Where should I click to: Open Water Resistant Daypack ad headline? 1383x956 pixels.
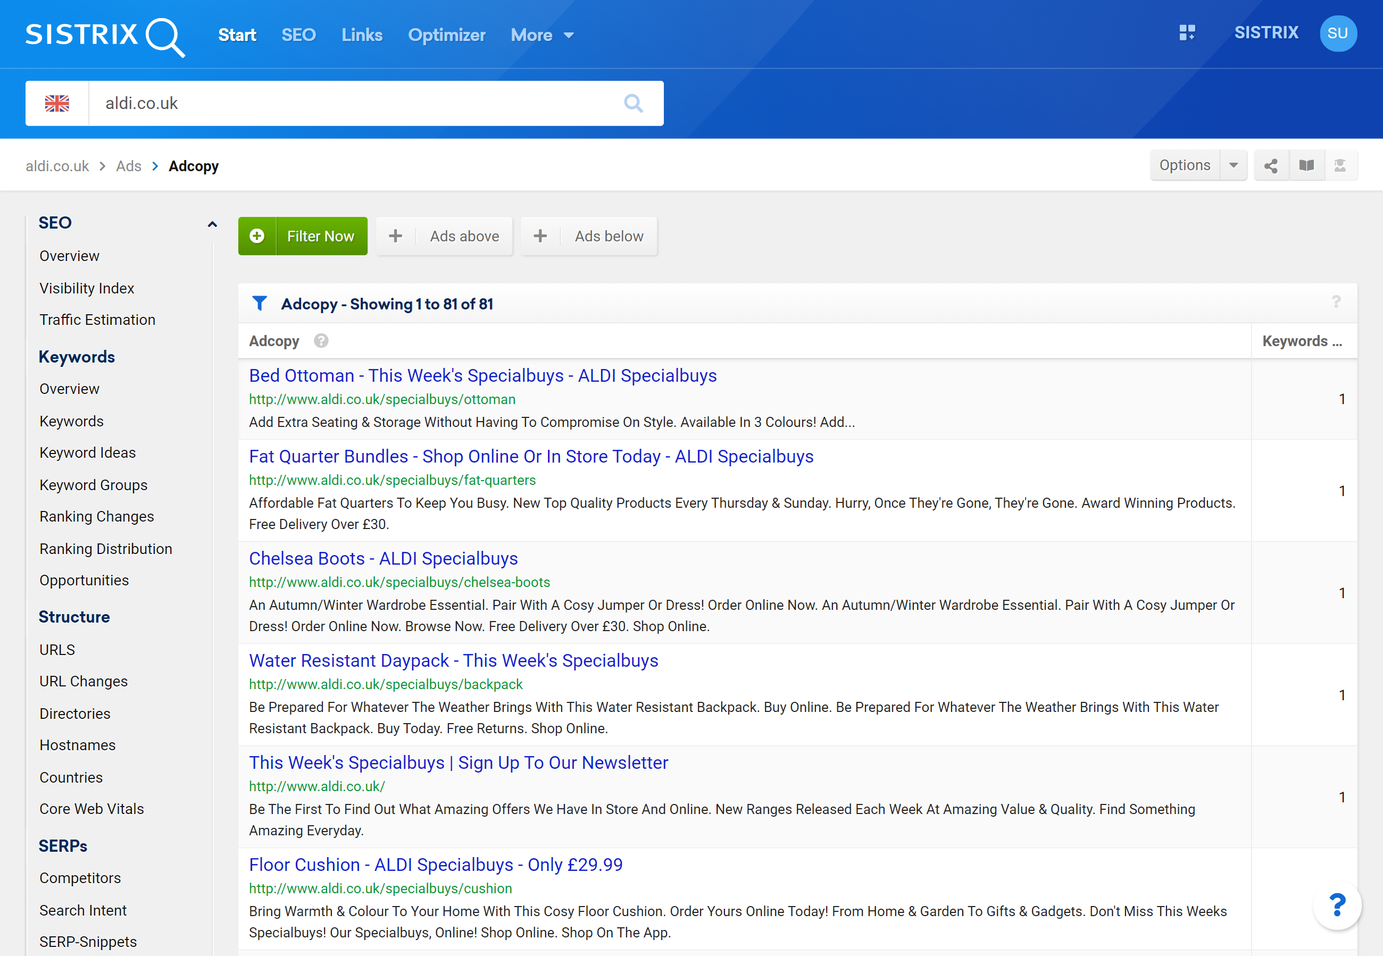[x=454, y=661]
